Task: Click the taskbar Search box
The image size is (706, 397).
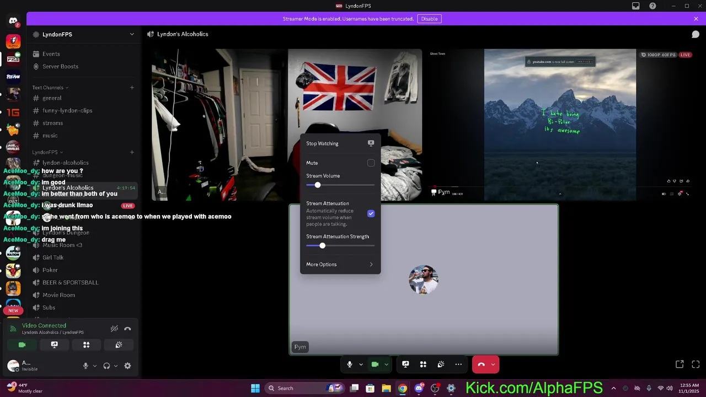Action: click(305, 388)
